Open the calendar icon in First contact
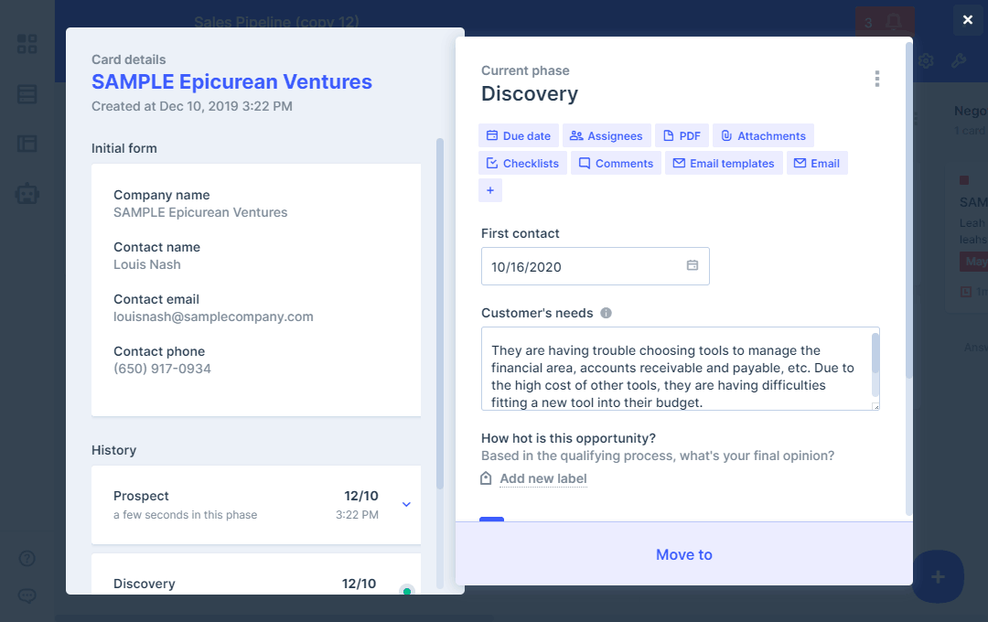Viewport: 988px width, 622px height. [693, 266]
